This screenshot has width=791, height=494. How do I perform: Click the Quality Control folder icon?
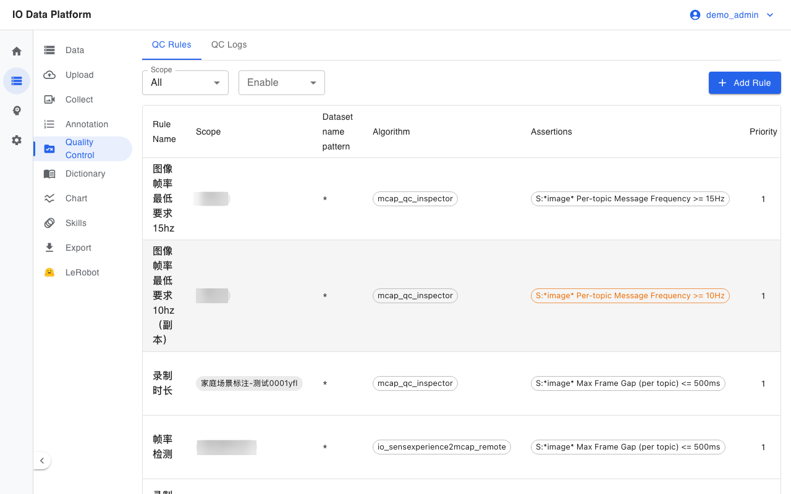(x=49, y=149)
